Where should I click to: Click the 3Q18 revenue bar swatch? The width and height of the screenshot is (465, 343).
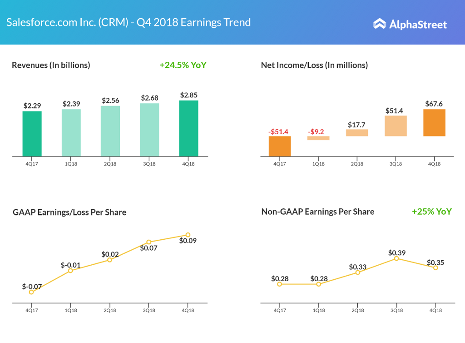click(x=149, y=130)
